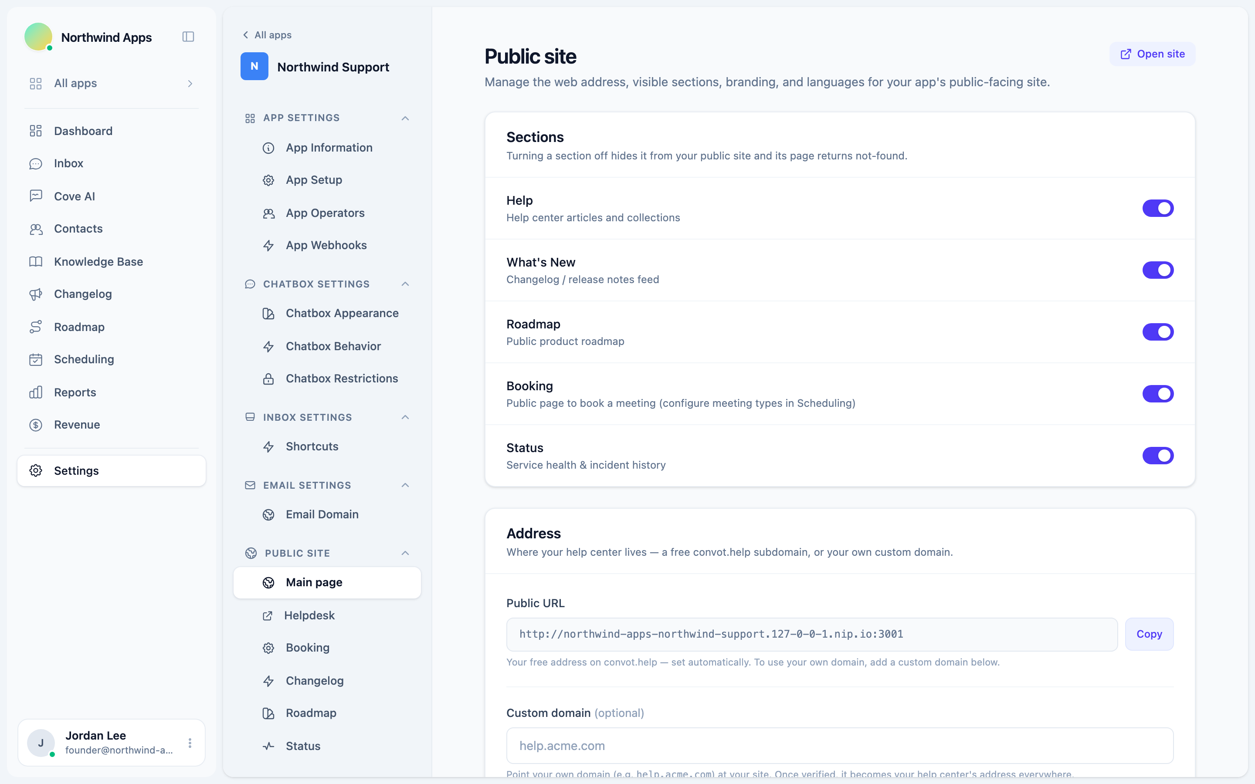
Task: Click the Jordan Lee J avatar
Action: click(41, 743)
